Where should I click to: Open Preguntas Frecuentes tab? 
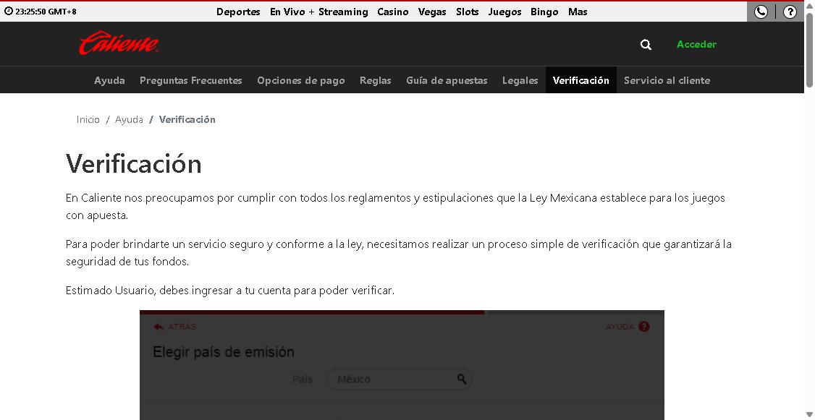[x=191, y=80]
